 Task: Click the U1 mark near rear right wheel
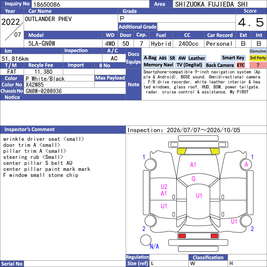click(x=234, y=221)
